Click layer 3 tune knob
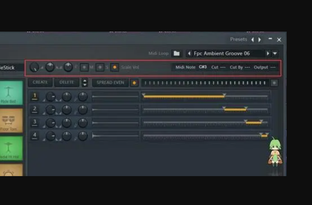Image resolution: width=312 pixels, height=205 pixels. pos(83,123)
